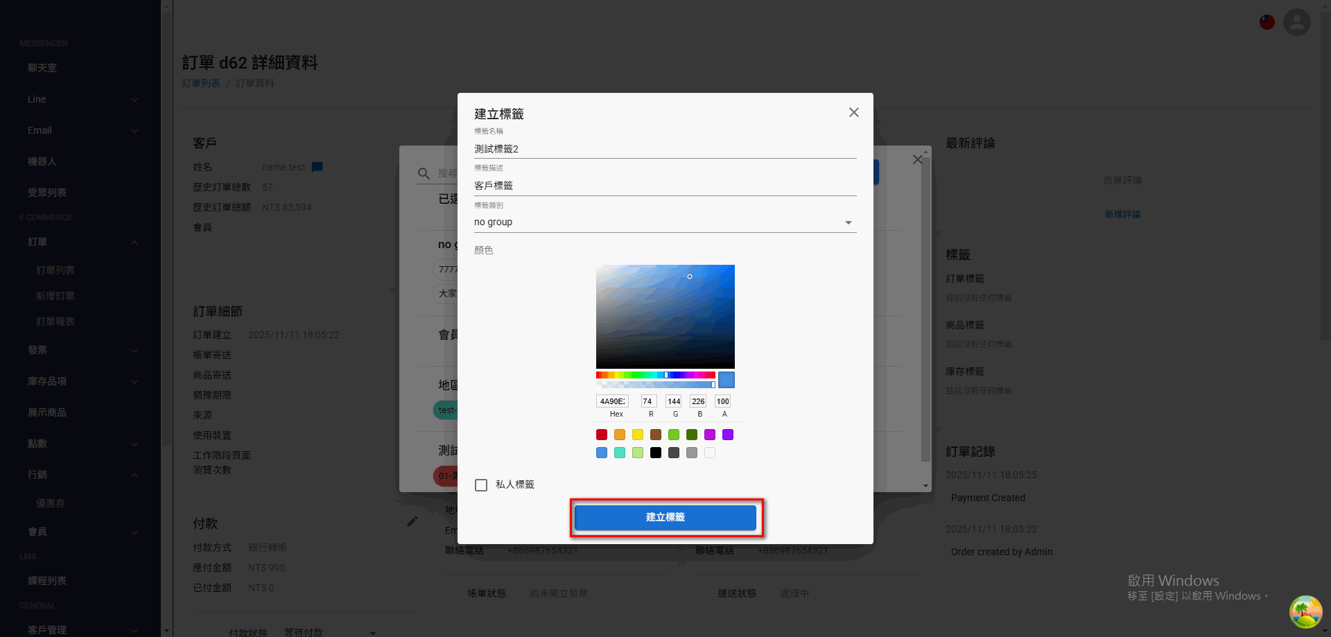Click the alpha transparency slider bar

(656, 385)
